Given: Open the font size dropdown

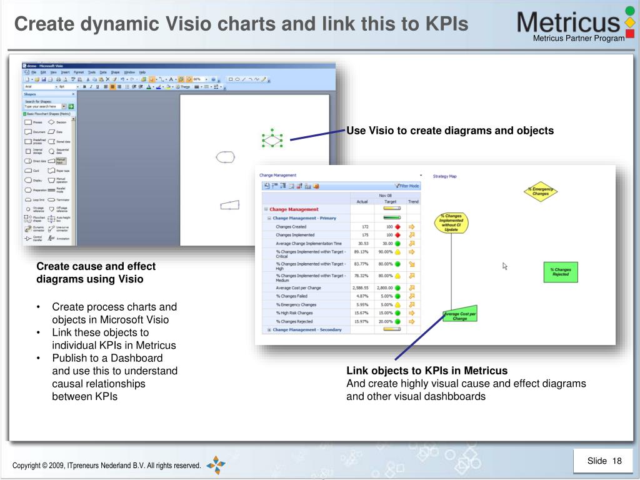Looking at the screenshot, I should click(77, 86).
